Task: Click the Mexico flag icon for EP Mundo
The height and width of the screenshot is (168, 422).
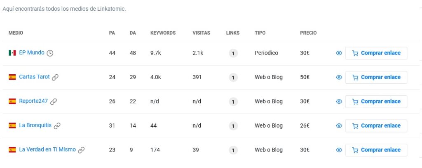Action: (x=12, y=53)
